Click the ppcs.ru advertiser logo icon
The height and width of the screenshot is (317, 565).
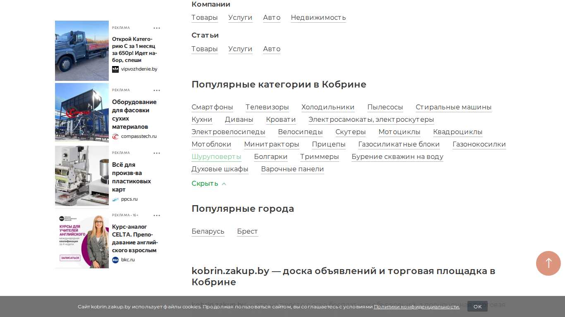(x=115, y=199)
